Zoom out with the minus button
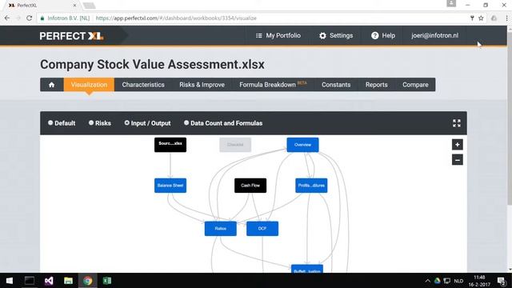 457,160
